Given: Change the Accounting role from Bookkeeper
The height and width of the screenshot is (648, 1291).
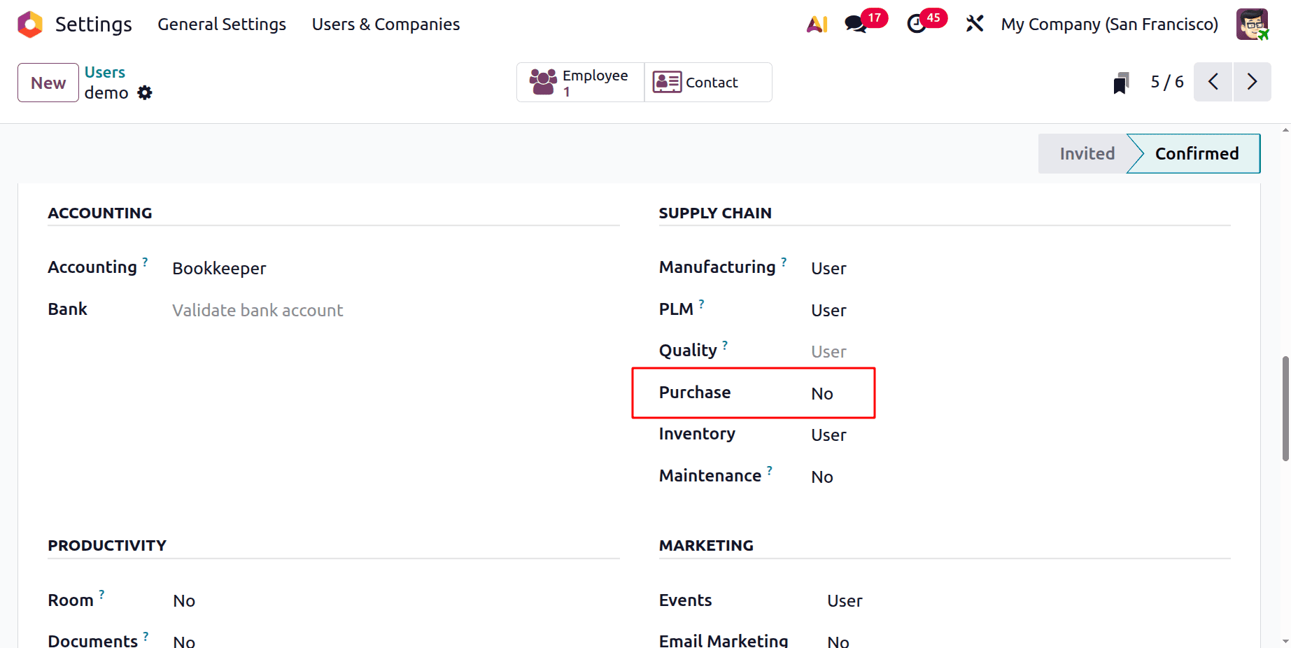Looking at the screenshot, I should [x=219, y=268].
